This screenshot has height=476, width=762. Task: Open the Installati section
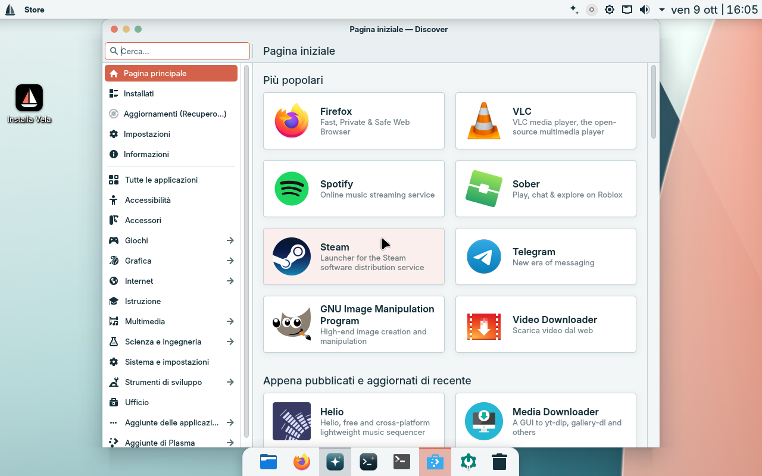[171, 93]
